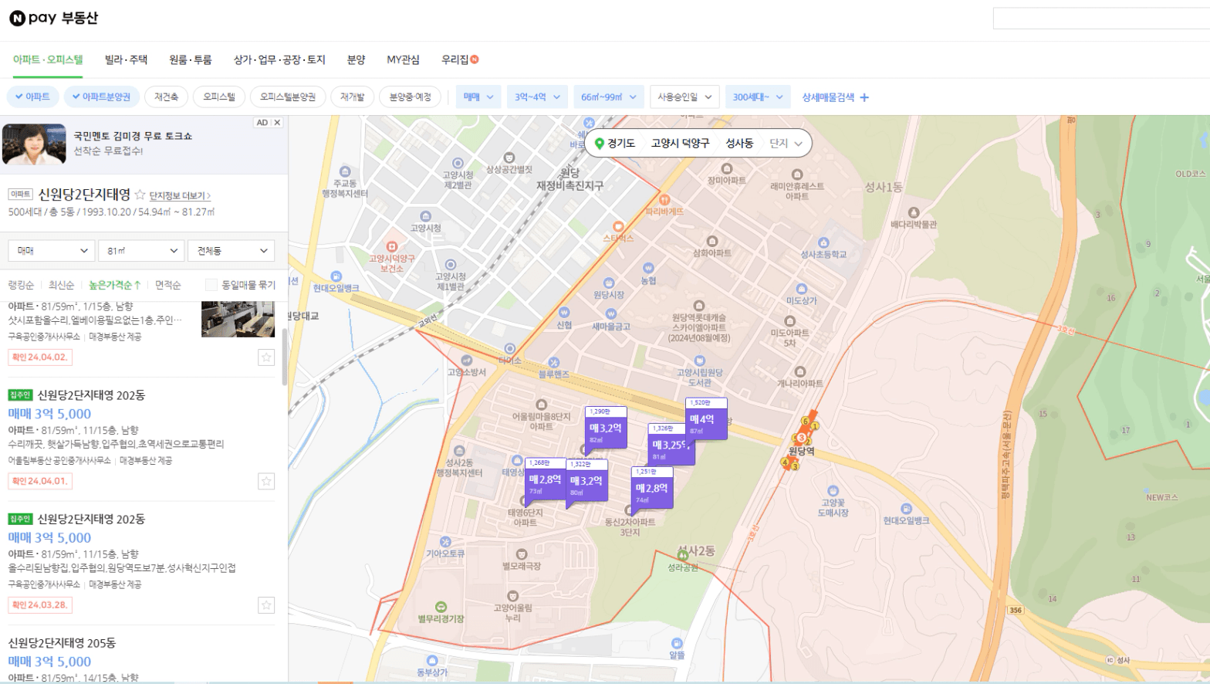Click the listing list vertical scrollbar
The image size is (1210, 684).
coord(284,357)
